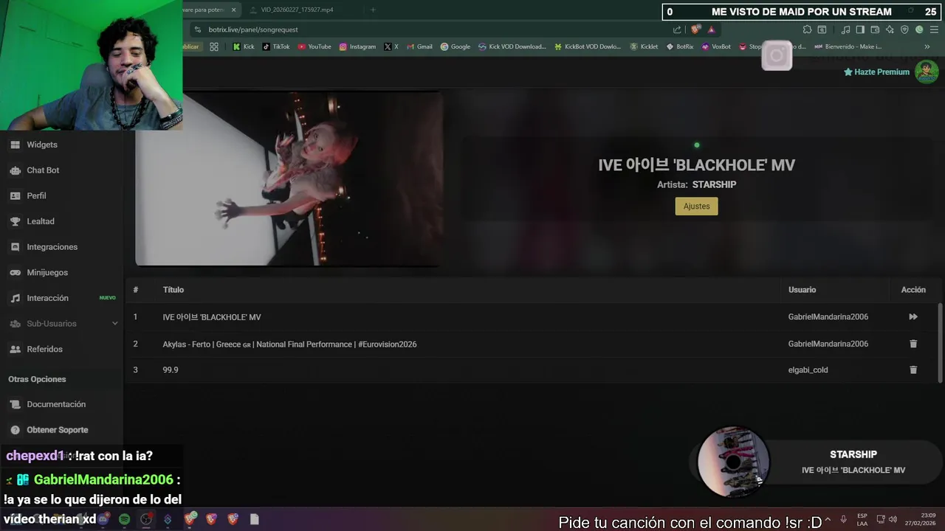Open Instagram bookmark
945x531 pixels.
[x=357, y=46]
